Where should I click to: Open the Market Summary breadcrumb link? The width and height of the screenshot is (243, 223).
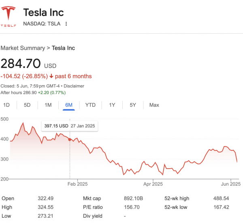pos(23,48)
